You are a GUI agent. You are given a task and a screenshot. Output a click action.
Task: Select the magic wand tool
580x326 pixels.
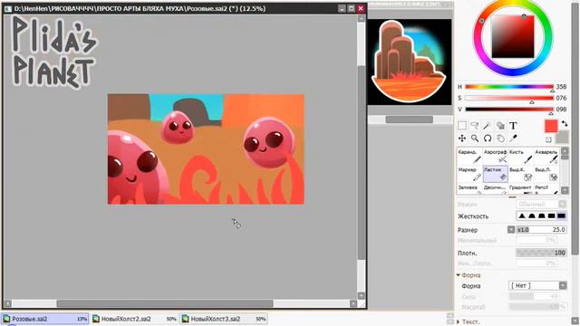[x=488, y=126]
